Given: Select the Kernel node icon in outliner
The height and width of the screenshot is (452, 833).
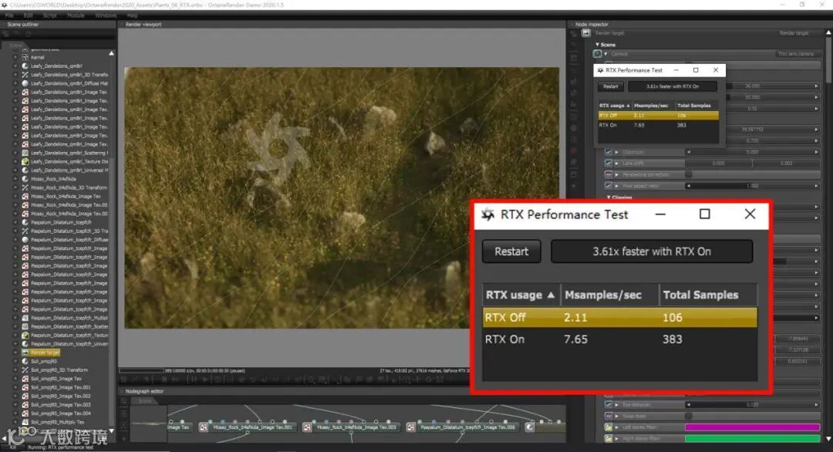Looking at the screenshot, I should 25,57.
